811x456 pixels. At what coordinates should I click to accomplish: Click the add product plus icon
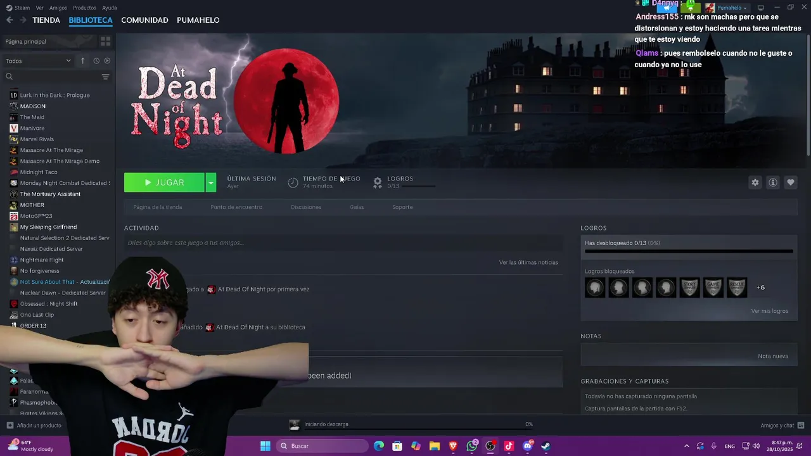click(10, 425)
